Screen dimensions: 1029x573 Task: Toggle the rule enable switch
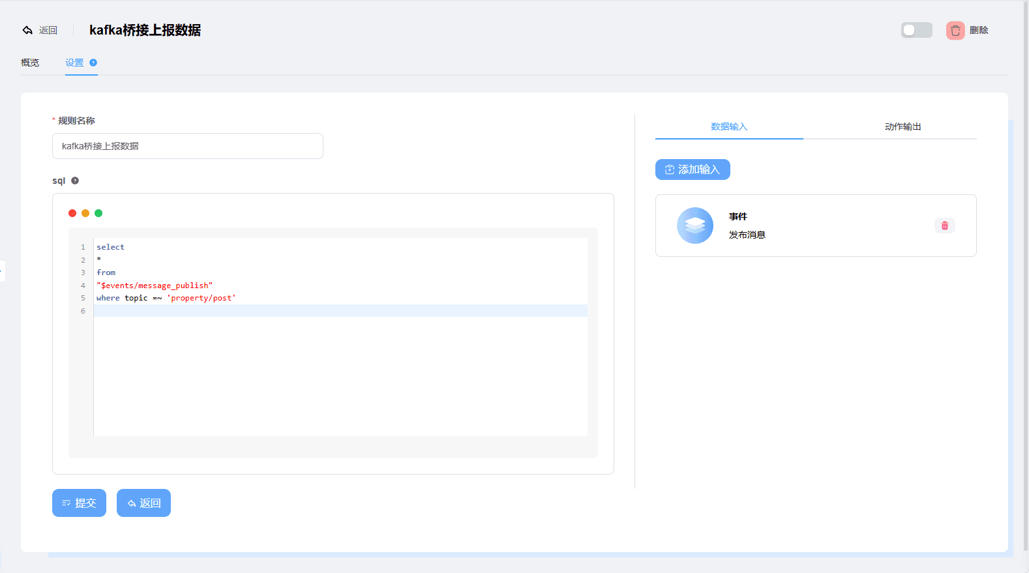tap(917, 30)
